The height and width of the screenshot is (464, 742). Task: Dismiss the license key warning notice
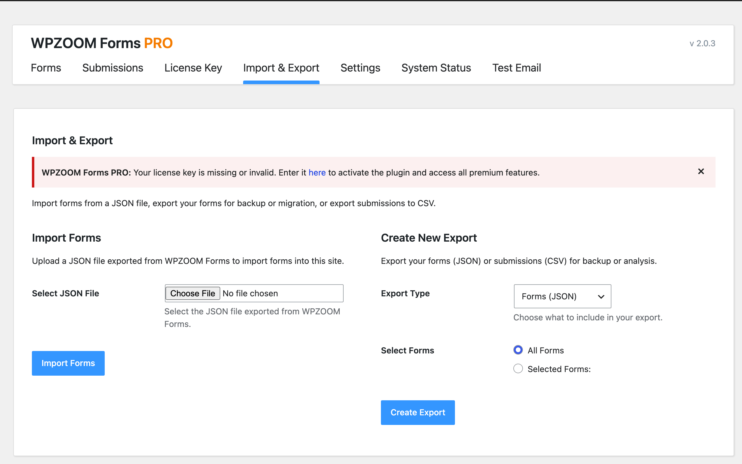click(701, 172)
